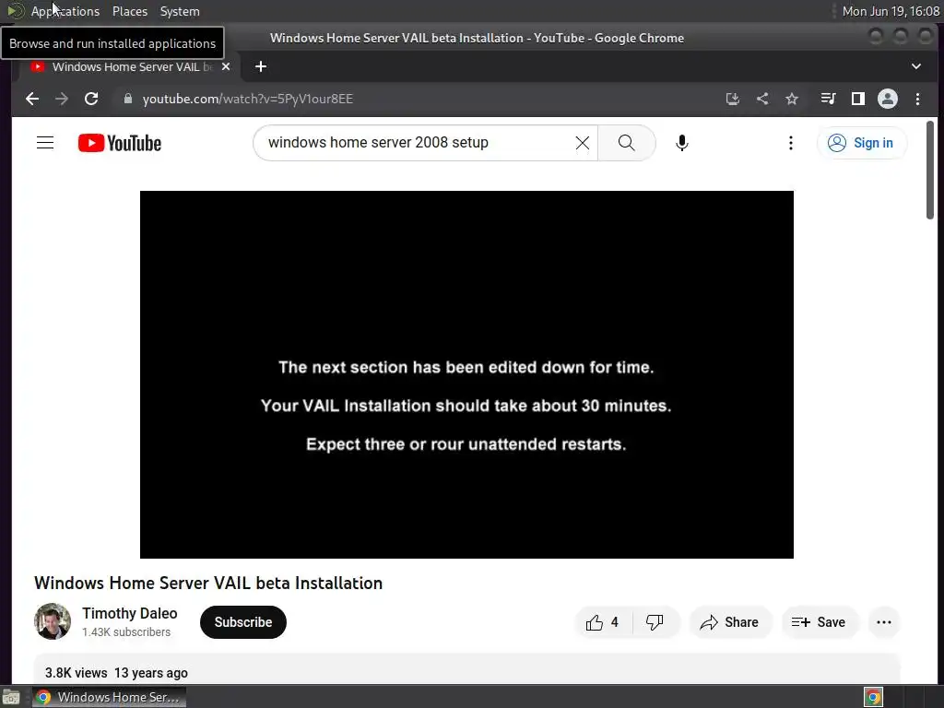
Task: Click the lock icon in the address bar
Action: click(127, 99)
